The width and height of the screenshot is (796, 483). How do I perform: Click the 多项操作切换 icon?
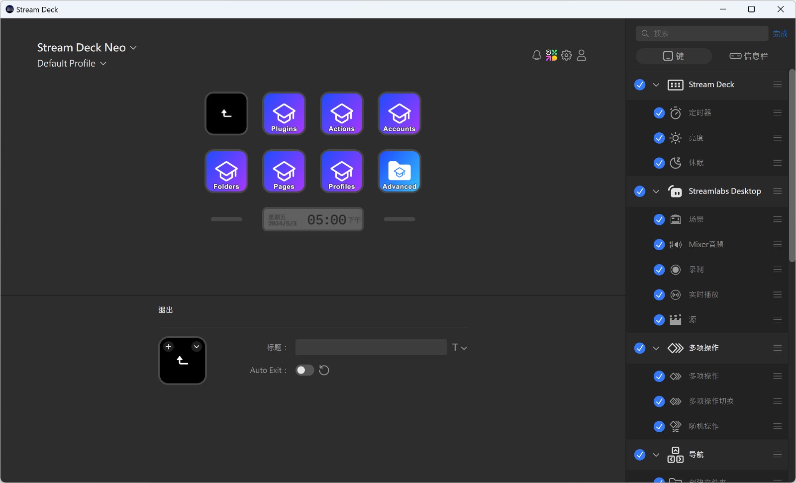click(x=676, y=401)
